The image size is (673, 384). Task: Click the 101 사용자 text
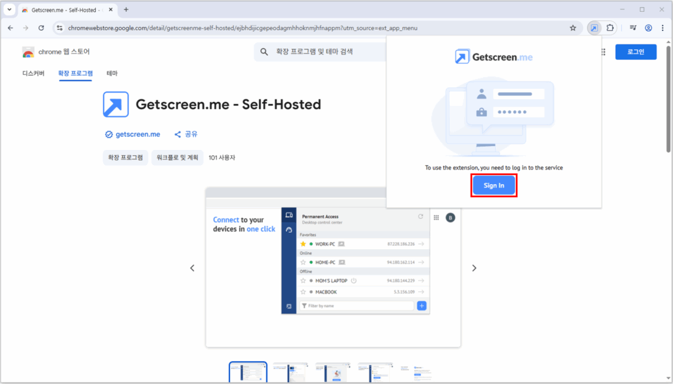click(222, 158)
